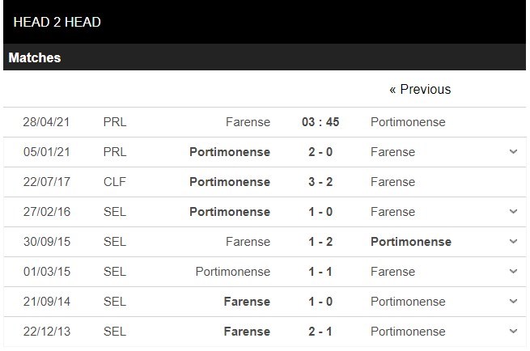Select Portimonense in the 22/07/17 row
This screenshot has height=351, width=530.
[x=230, y=182]
